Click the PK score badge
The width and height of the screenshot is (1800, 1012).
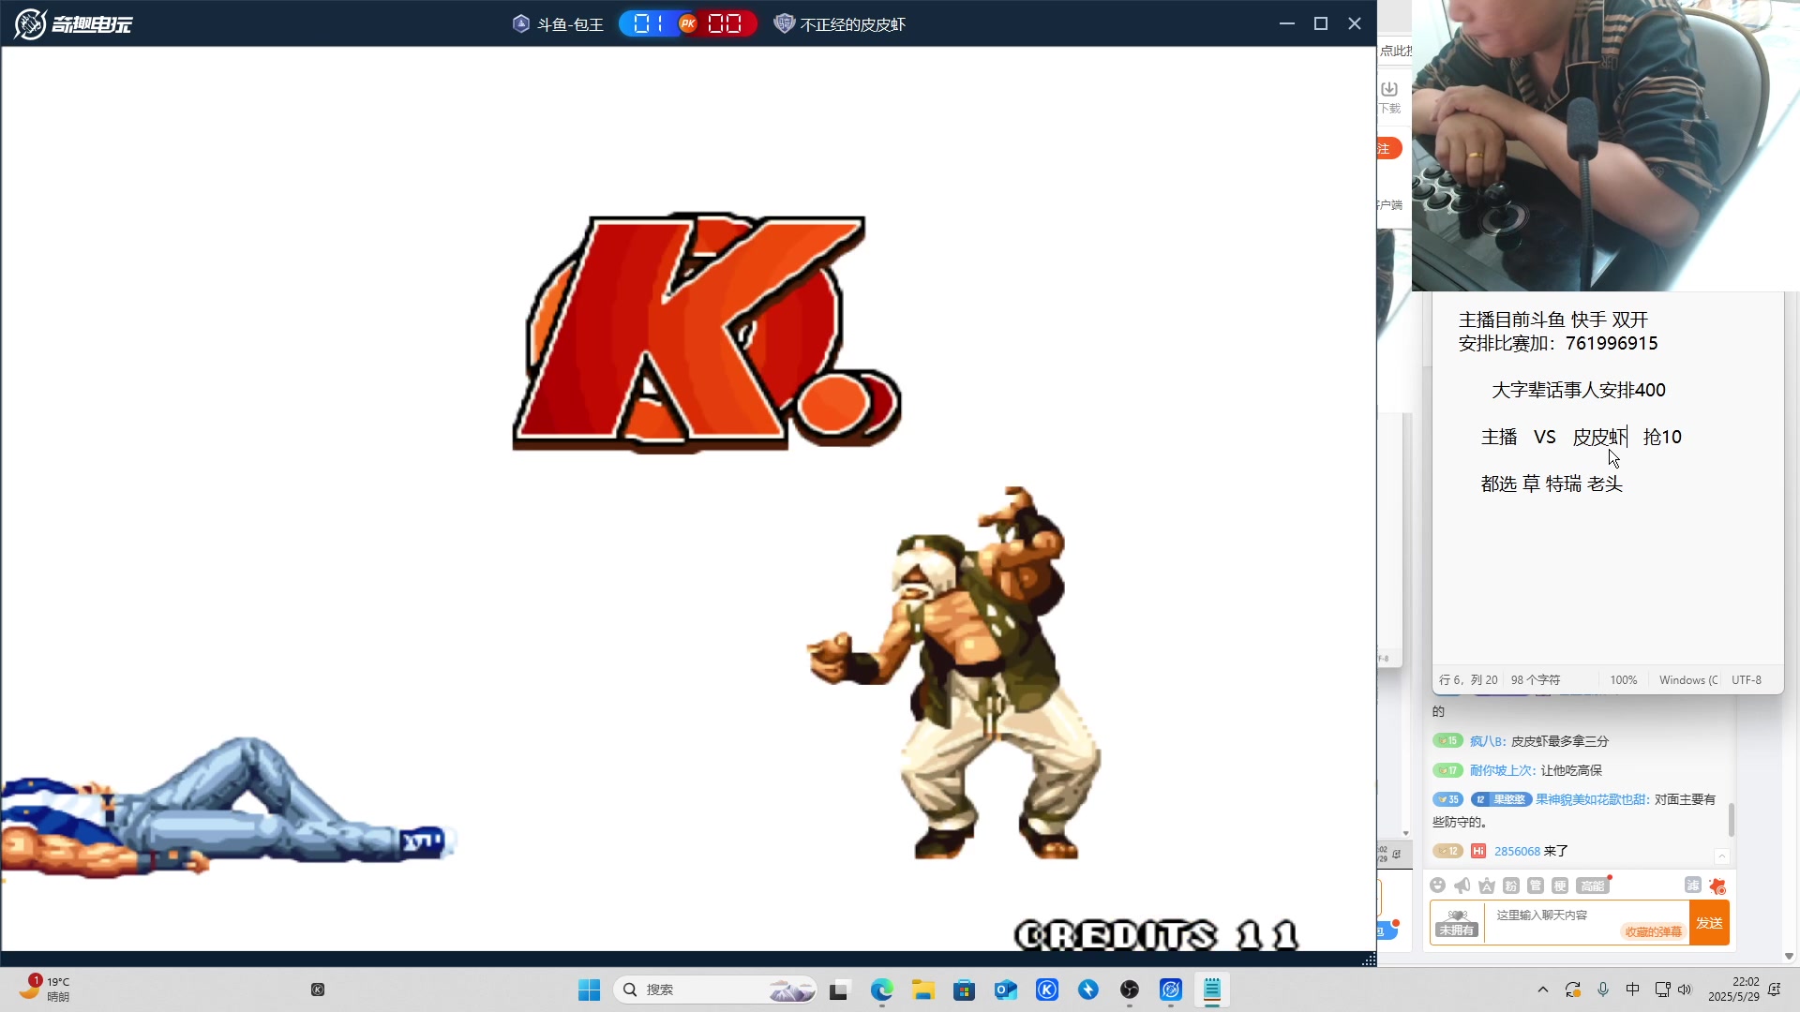688,23
